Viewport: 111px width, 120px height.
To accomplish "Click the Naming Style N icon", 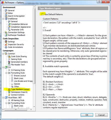I will [9, 59].
